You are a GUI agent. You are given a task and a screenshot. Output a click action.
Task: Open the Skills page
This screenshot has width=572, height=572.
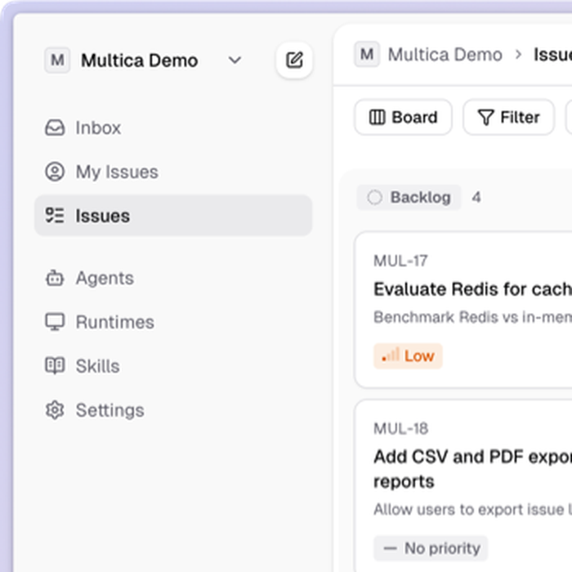173,366
